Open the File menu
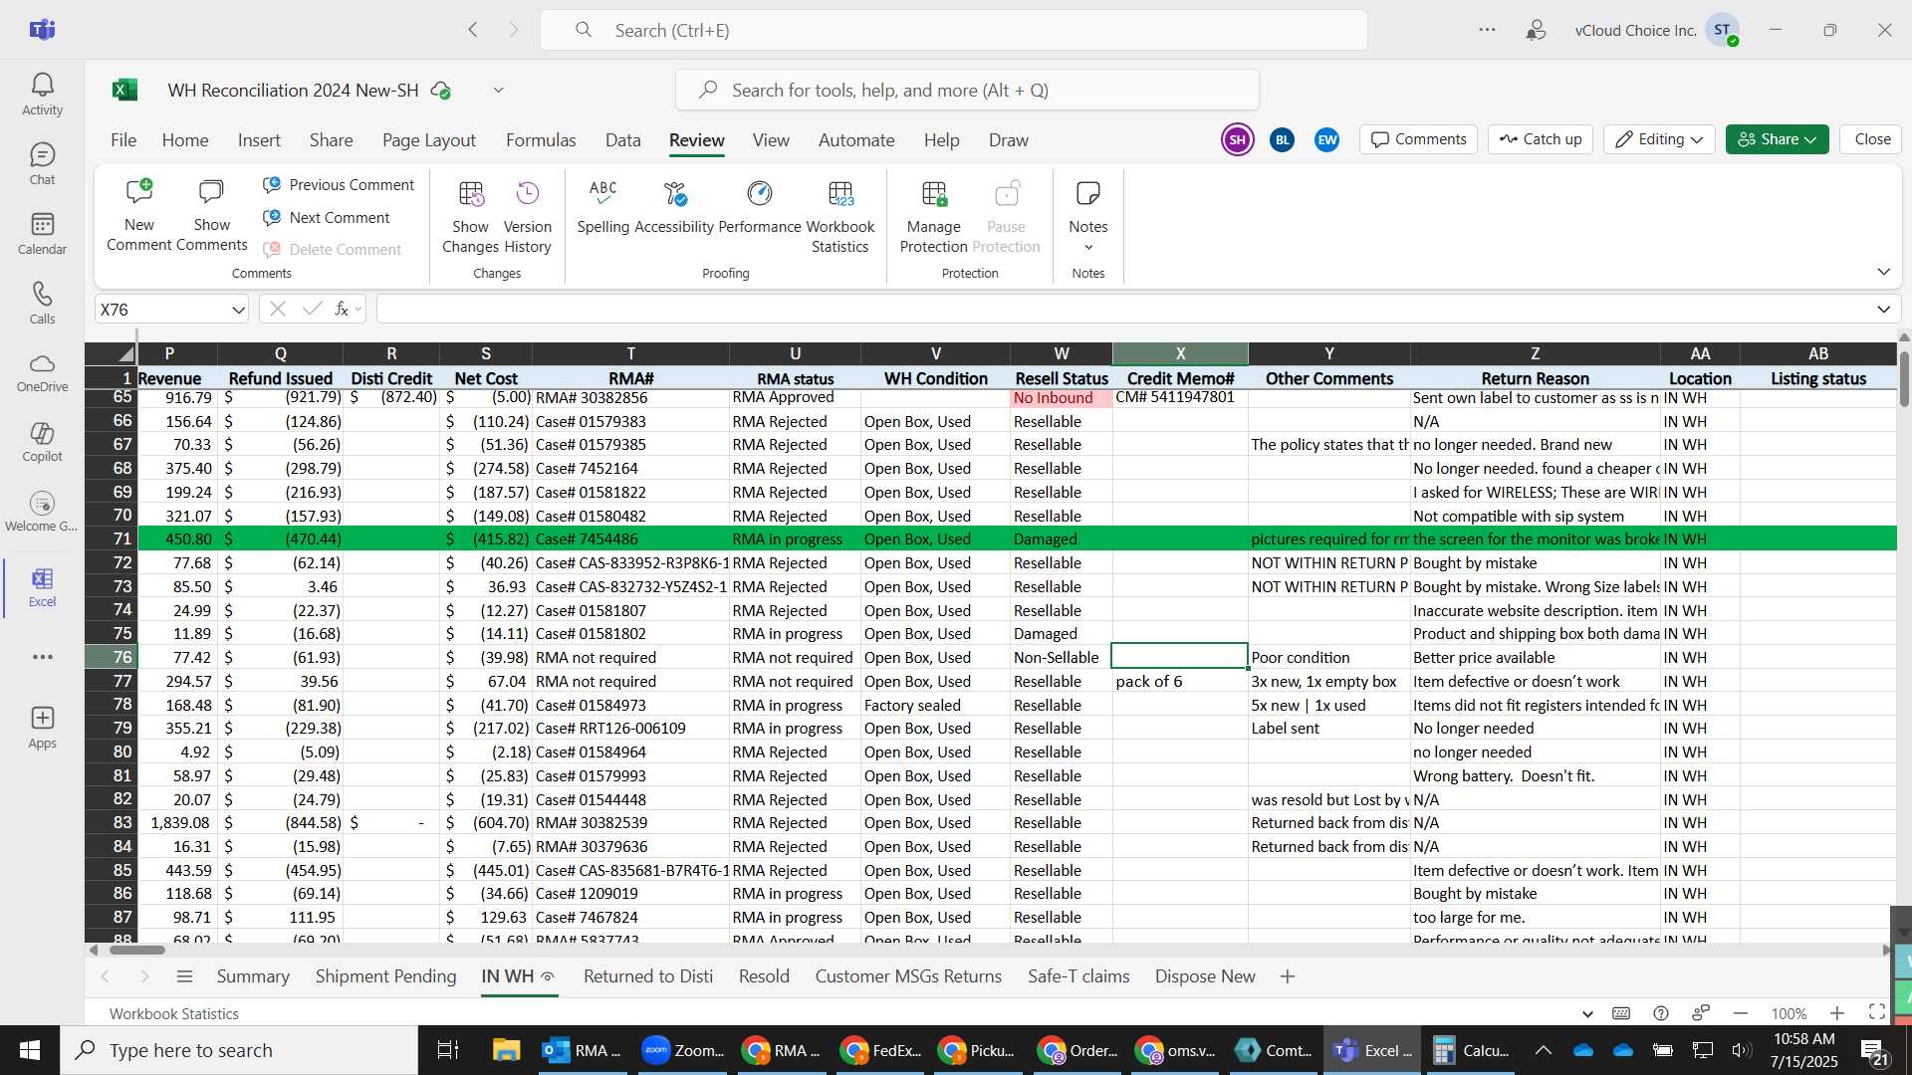Image resolution: width=1912 pixels, height=1075 pixels. (123, 140)
